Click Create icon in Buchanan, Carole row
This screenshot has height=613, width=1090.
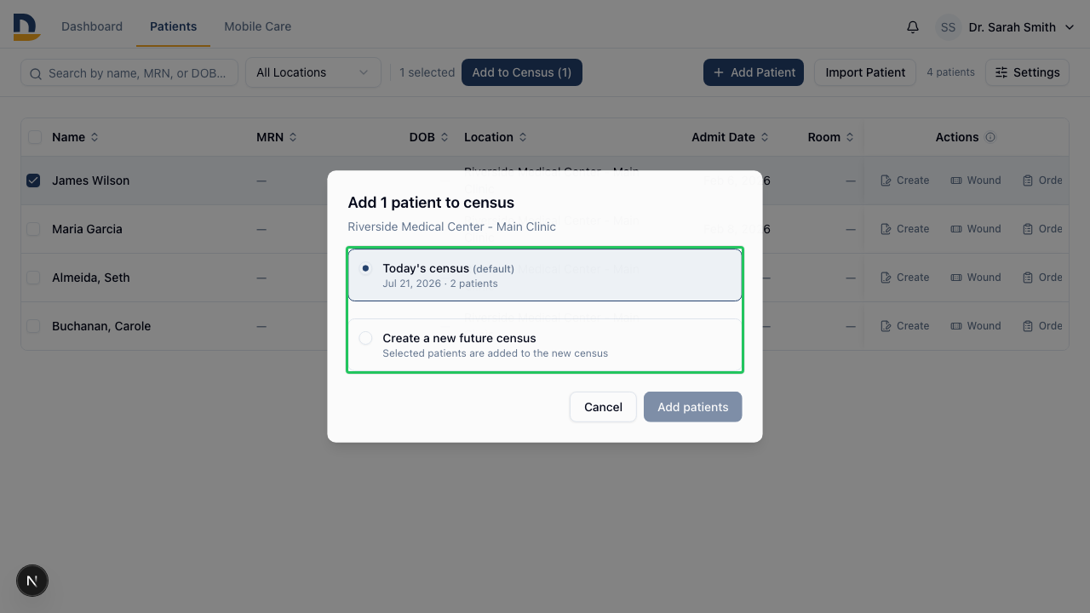point(886,326)
